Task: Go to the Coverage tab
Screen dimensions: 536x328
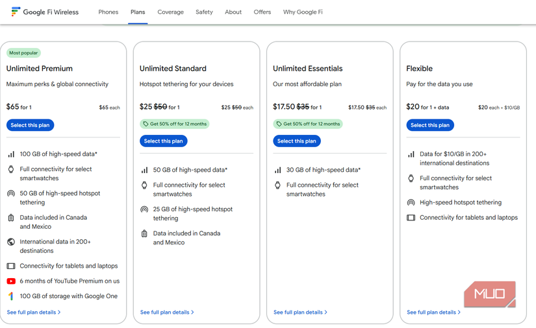Action: 171,12
